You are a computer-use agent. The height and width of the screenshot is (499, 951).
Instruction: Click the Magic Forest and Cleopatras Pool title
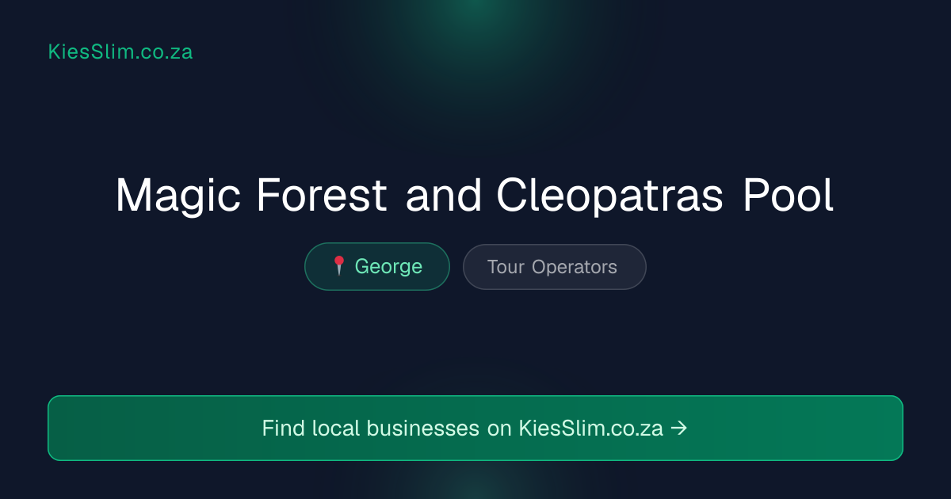475,196
